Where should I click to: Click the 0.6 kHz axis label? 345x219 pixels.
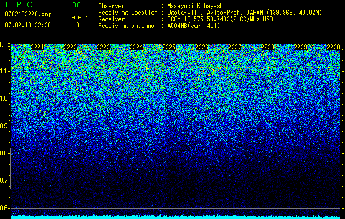pyautogui.click(x=4, y=208)
